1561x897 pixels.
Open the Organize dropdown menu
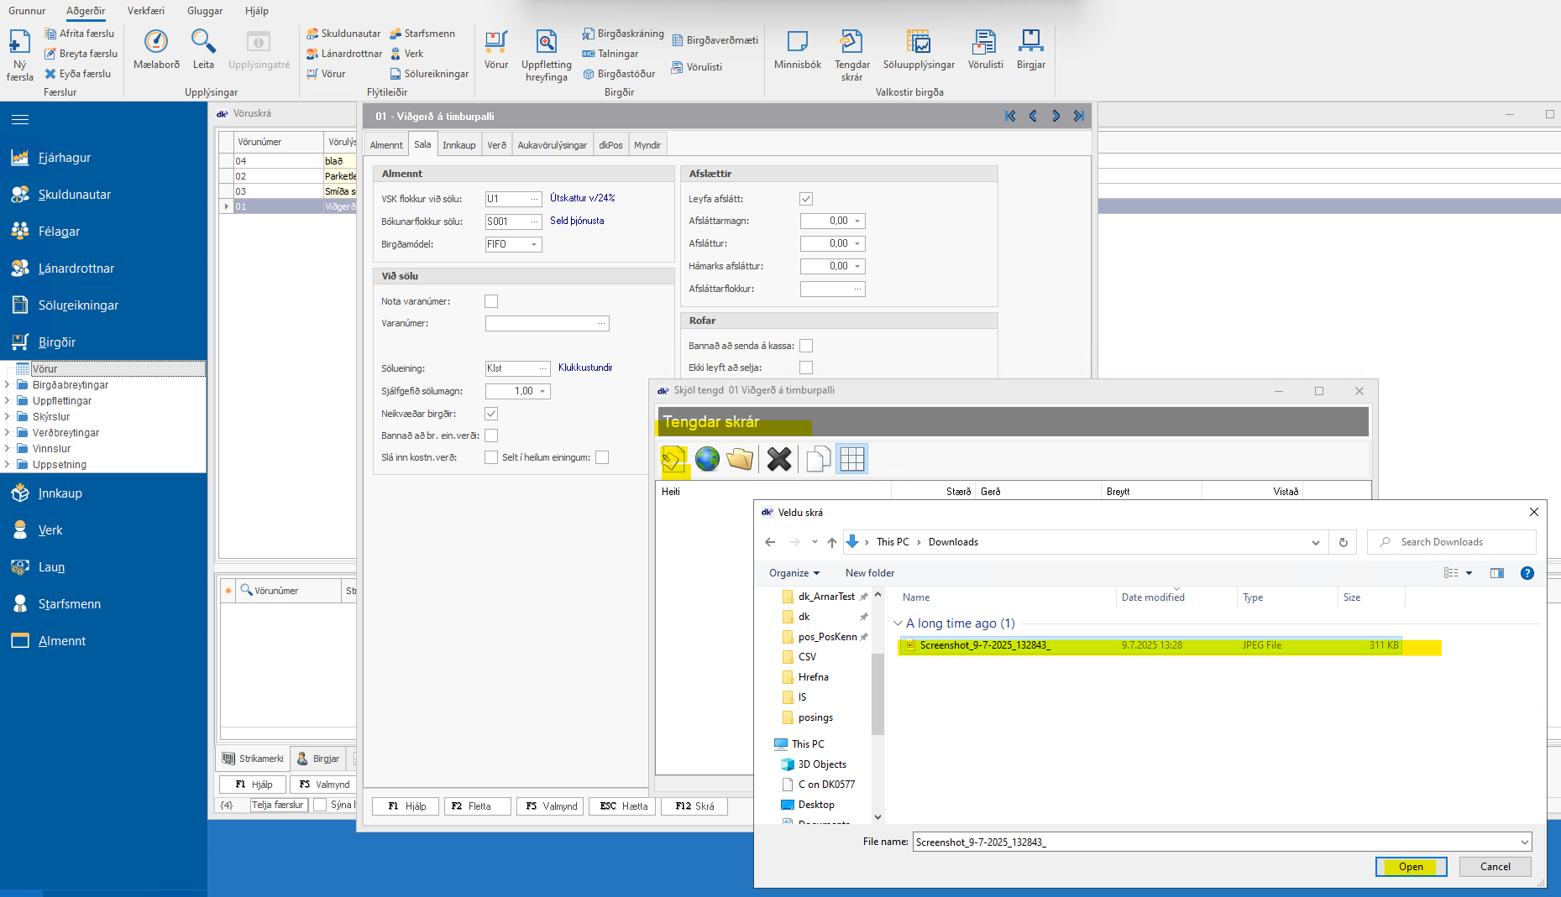pos(794,573)
